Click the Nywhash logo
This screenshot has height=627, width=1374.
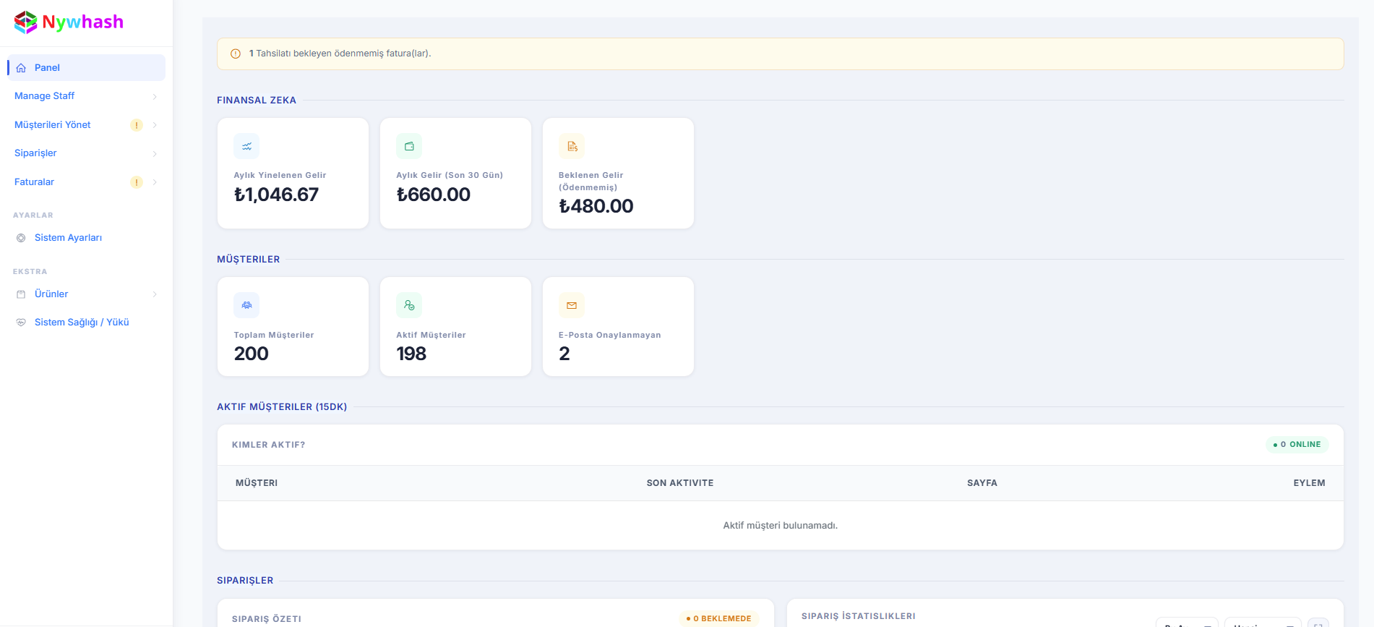69,22
